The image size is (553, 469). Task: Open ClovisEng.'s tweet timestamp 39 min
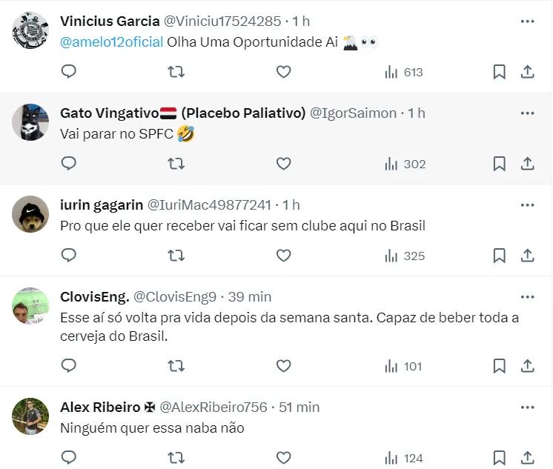coord(250,296)
